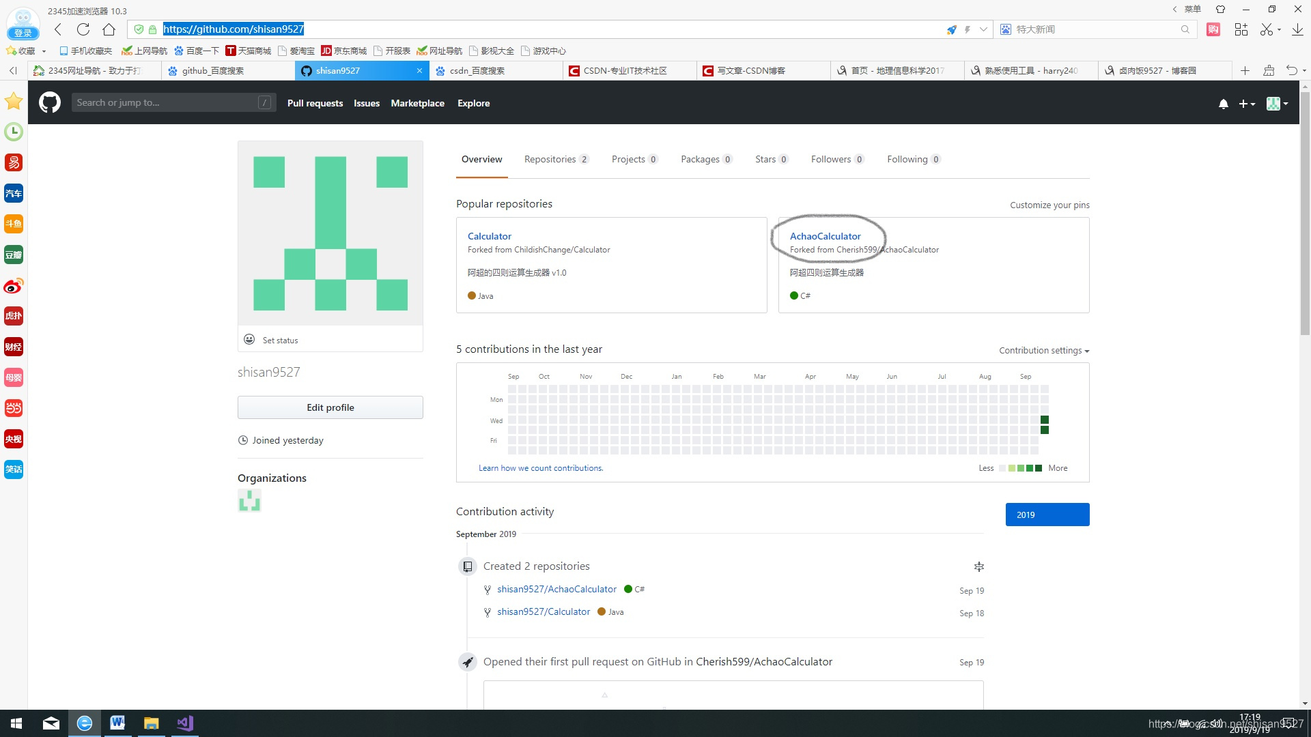The height and width of the screenshot is (737, 1311).
Task: Click the lower dark green contribution cell
Action: tap(1044, 430)
